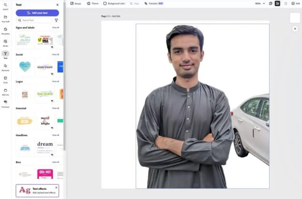
Task: Open the Elements panel
Action: [x=5, y=67]
